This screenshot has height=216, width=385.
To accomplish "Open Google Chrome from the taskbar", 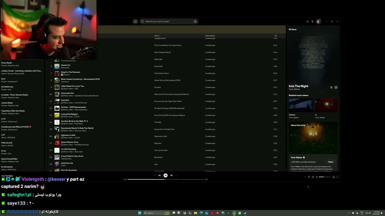I will pyautogui.click(x=185, y=213).
